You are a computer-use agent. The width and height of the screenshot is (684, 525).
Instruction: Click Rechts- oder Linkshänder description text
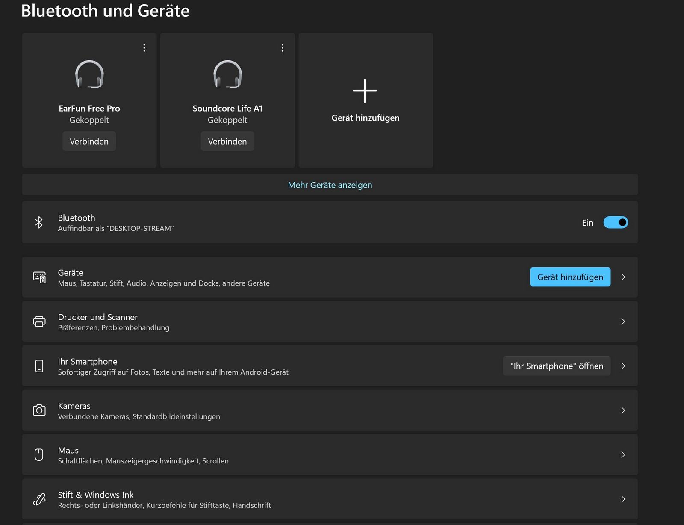165,506
